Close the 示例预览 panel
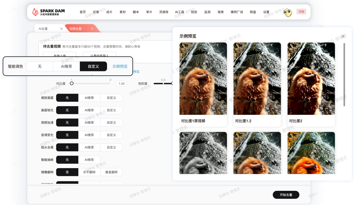 (343, 36)
